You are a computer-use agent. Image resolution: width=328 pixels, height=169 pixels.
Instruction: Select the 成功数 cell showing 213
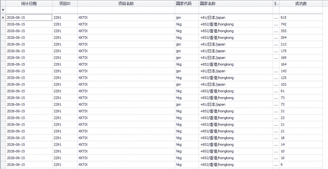(x=301, y=44)
